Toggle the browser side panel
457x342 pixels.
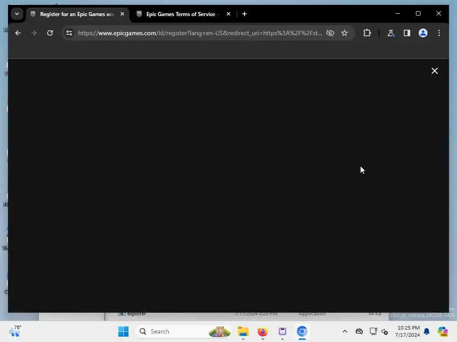tap(407, 33)
